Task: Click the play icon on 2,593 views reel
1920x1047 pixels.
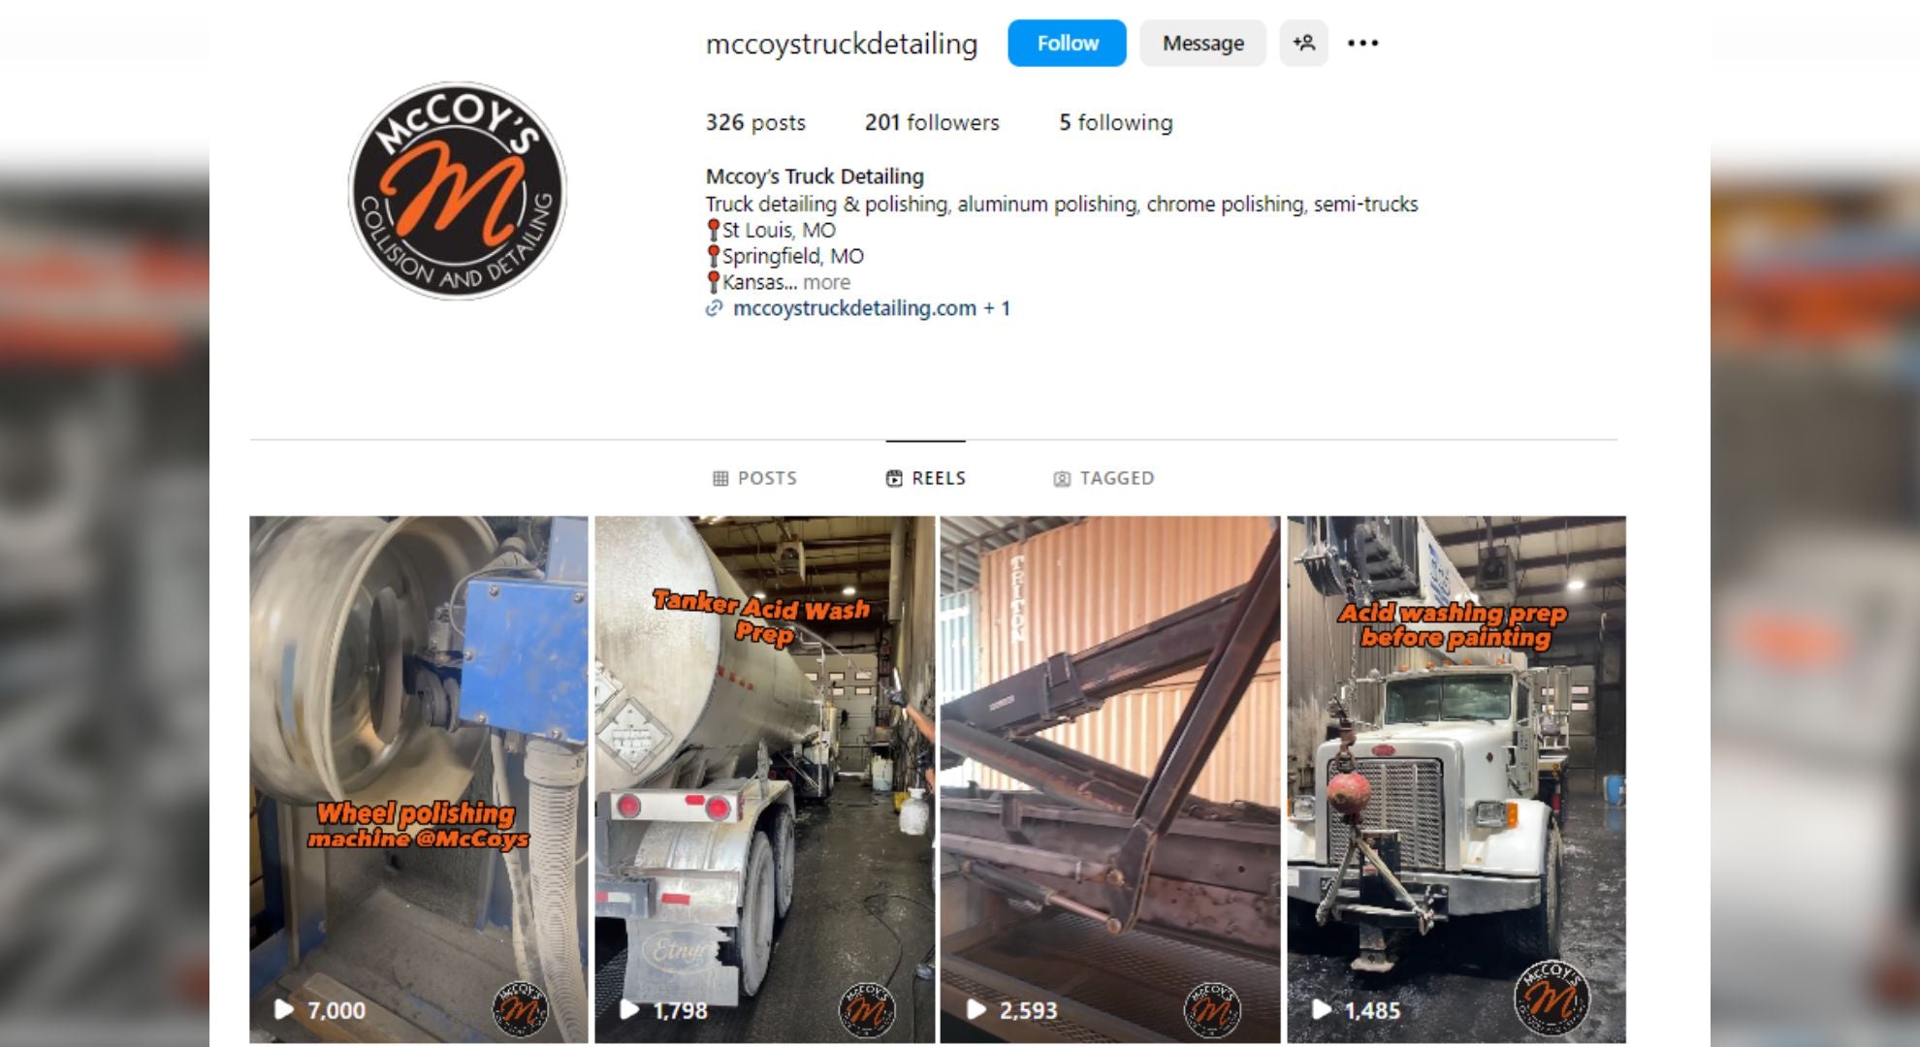Action: tap(976, 1009)
